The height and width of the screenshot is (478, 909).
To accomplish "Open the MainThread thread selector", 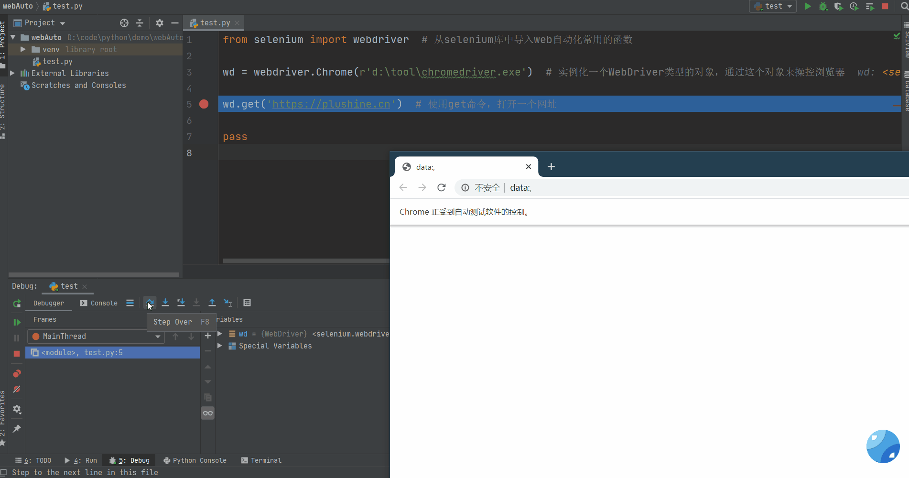I will click(96, 337).
